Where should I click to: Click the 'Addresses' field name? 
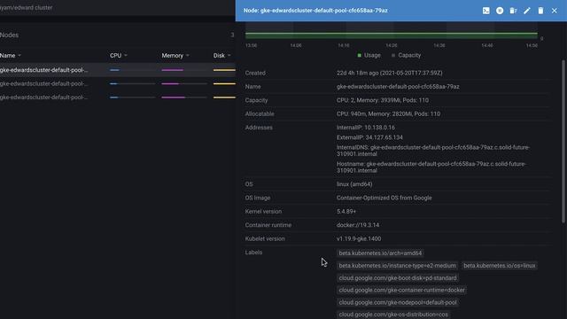tap(259, 128)
